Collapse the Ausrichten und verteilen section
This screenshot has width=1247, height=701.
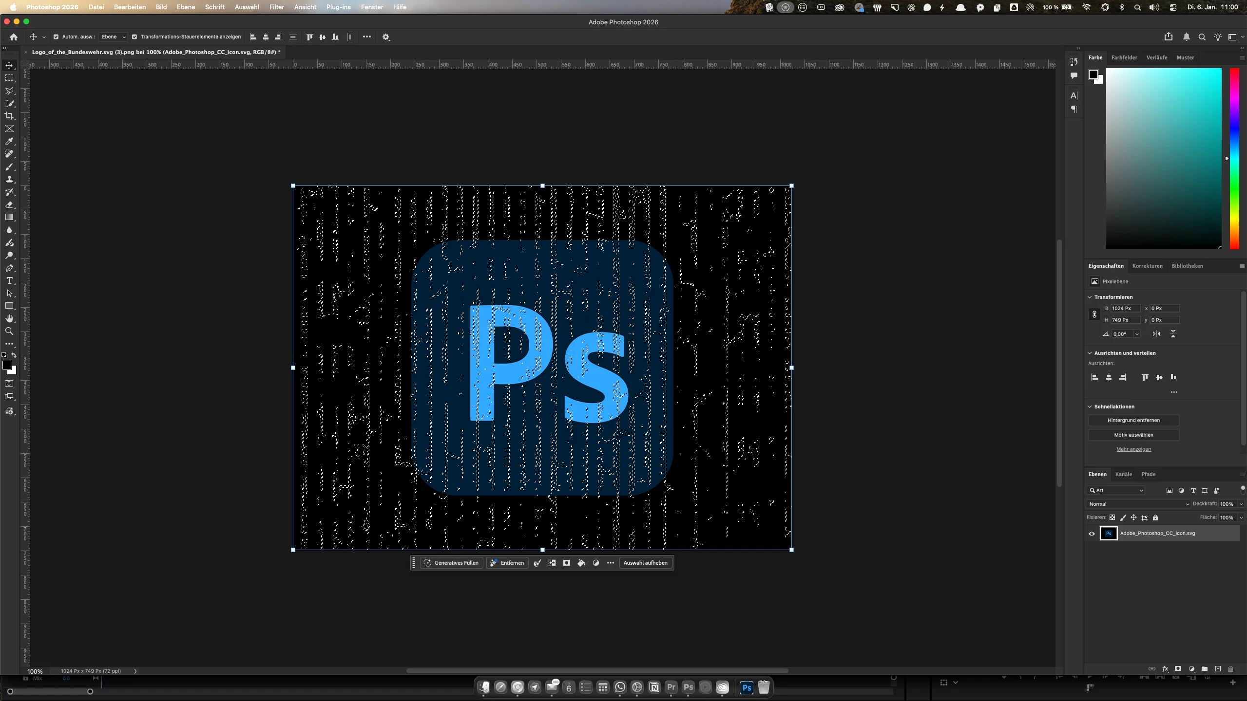tap(1090, 353)
